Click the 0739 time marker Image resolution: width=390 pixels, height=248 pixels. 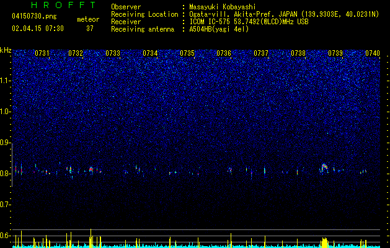coord(335,53)
